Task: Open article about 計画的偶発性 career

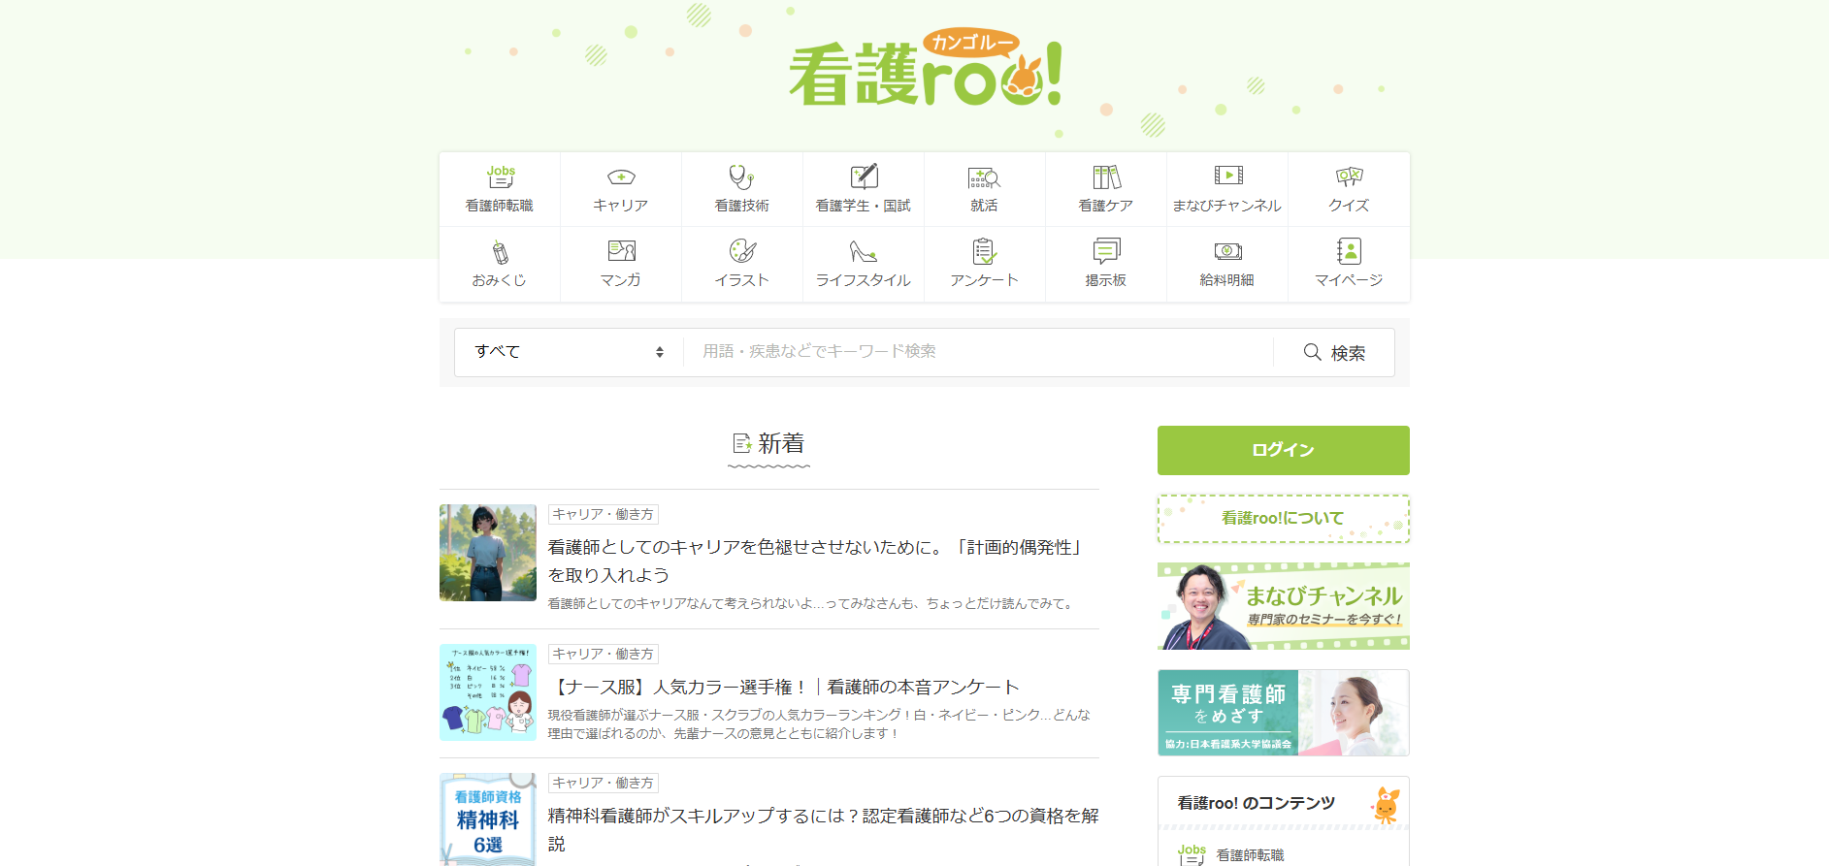Action: point(815,561)
